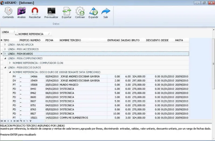Expand the LINEA NA:NO APLICA group
Image resolution: width=215 pixels, height=141 pixels.
(x=5, y=44)
